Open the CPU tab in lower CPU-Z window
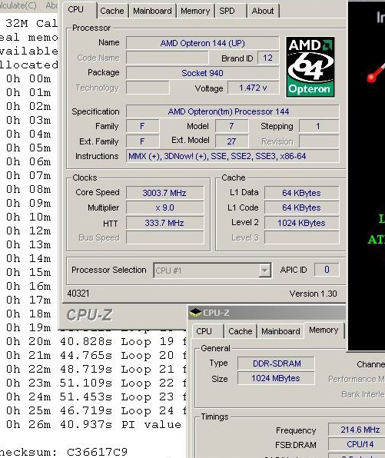The image size is (385, 458). 207,331
